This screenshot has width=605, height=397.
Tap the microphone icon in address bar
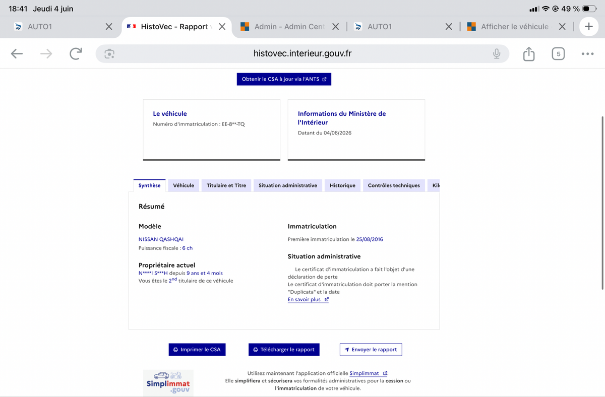pyautogui.click(x=497, y=54)
